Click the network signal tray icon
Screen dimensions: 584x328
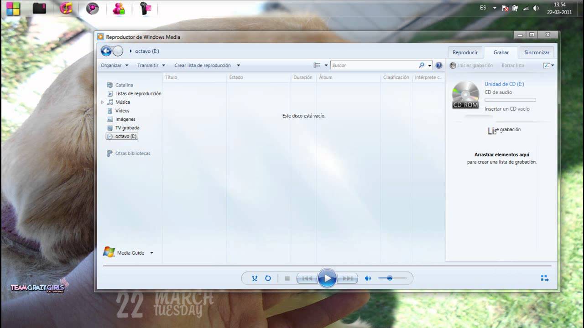click(x=526, y=8)
